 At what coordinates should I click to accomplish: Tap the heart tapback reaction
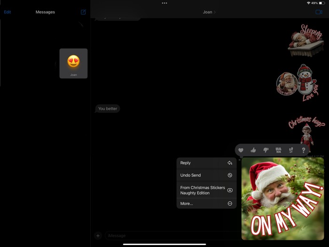(241, 150)
